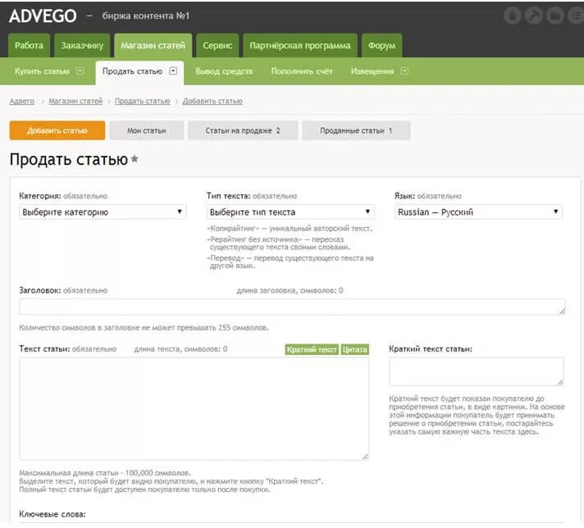Open the Работа tab
The height and width of the screenshot is (528, 584).
pos(29,45)
